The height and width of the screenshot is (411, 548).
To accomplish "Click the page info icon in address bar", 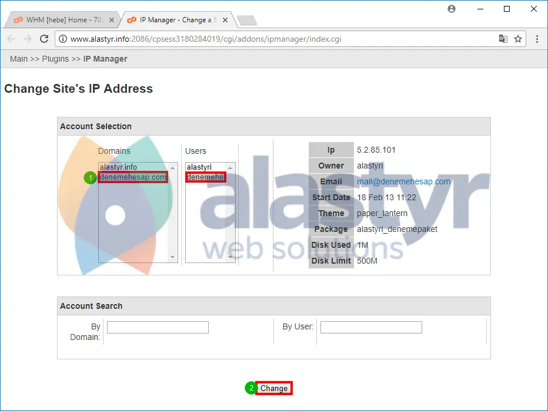I will click(x=63, y=39).
